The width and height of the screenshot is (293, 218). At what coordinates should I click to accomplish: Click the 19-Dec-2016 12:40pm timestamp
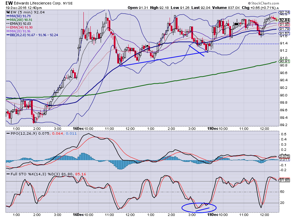(x=24, y=8)
